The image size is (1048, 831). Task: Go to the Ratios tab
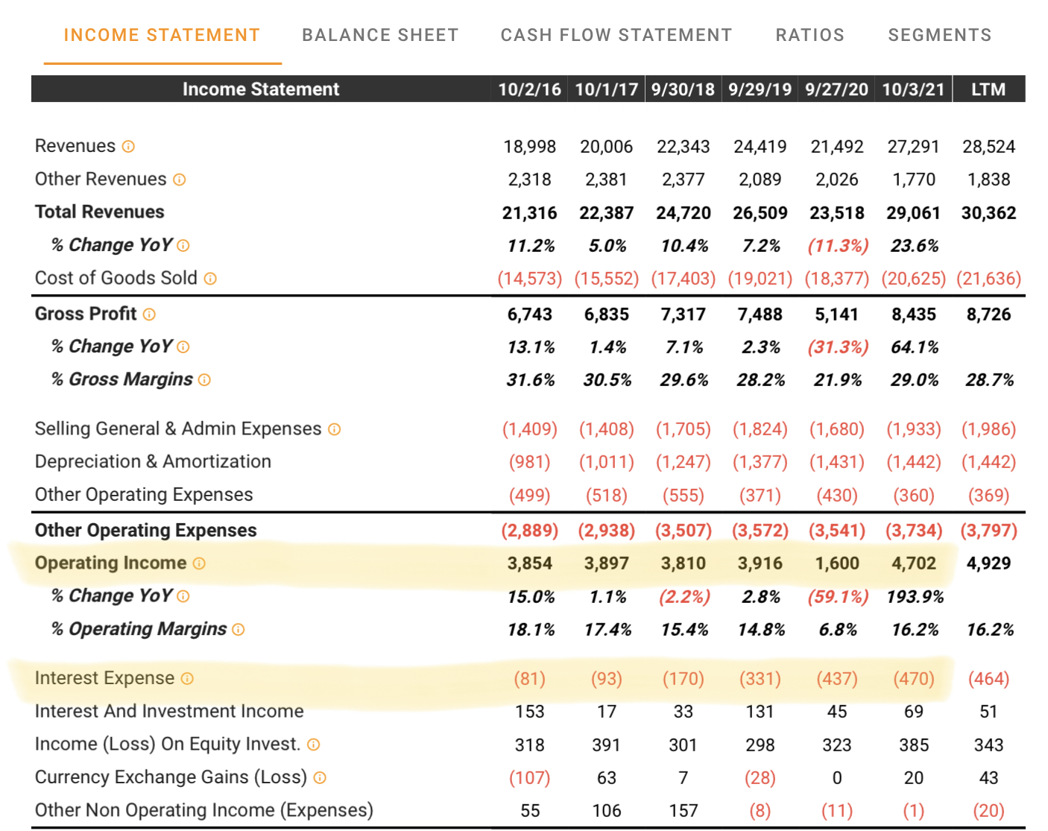[x=809, y=35]
